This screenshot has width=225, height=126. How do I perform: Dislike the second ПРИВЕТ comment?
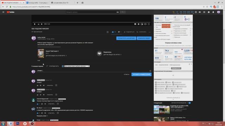(x=41, y=95)
